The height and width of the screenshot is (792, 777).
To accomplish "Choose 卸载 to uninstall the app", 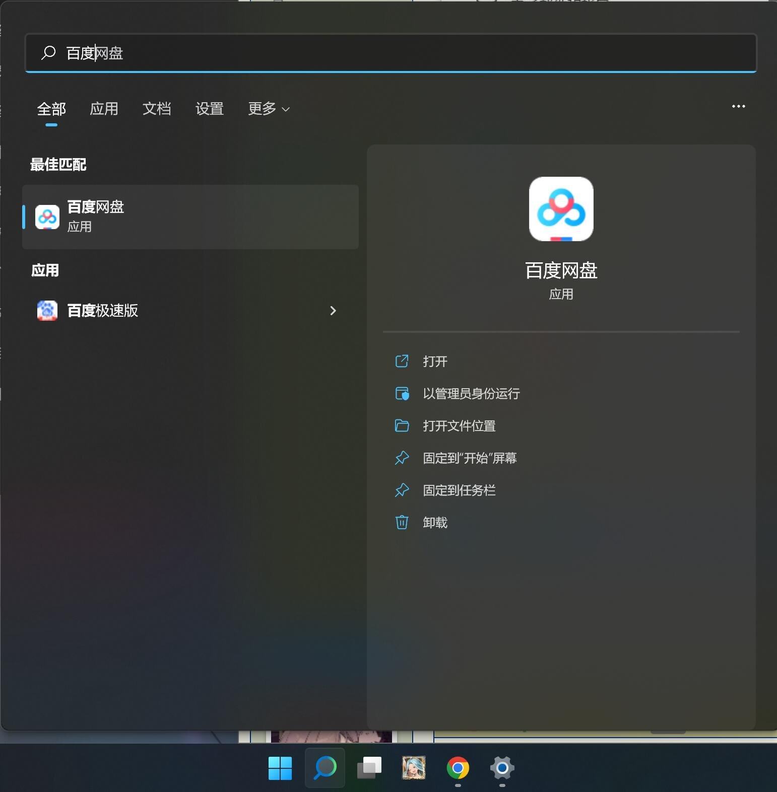I will click(x=435, y=523).
